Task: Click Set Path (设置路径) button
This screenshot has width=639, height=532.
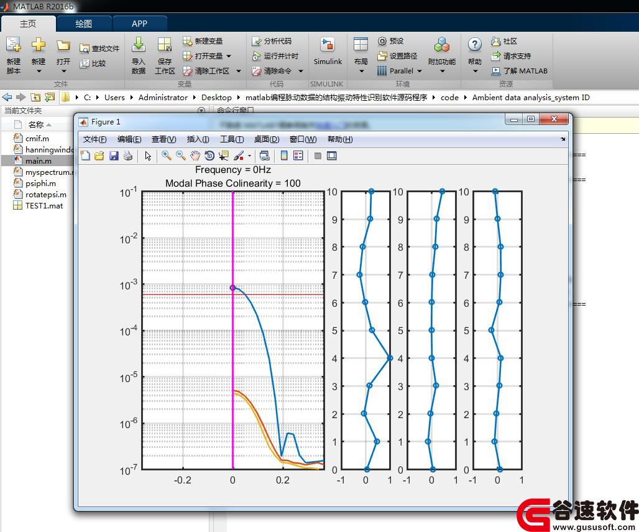Action: click(397, 56)
